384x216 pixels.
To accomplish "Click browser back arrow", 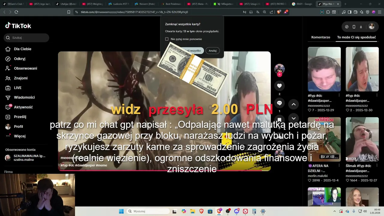I will click(x=4, y=12).
